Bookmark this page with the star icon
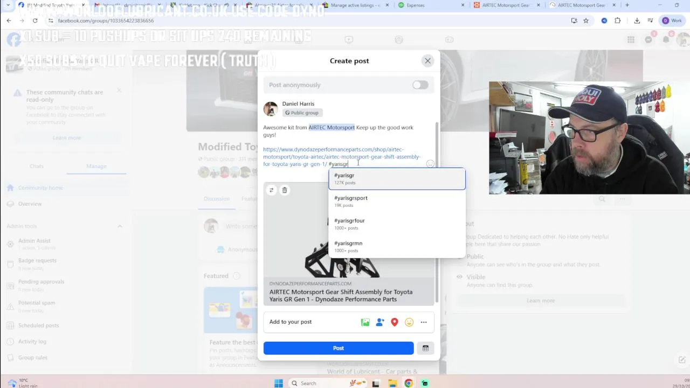Viewport: 690px width, 388px height. point(586,20)
